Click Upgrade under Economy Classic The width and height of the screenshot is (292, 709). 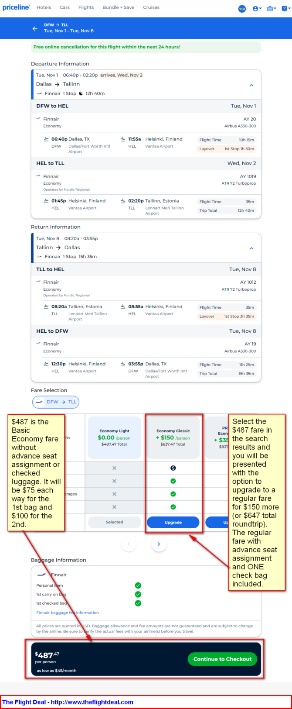pos(173,522)
